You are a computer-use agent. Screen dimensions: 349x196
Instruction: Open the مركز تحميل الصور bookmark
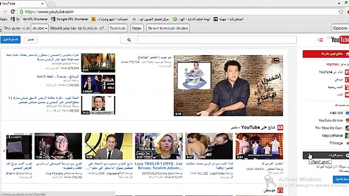click(x=151, y=19)
